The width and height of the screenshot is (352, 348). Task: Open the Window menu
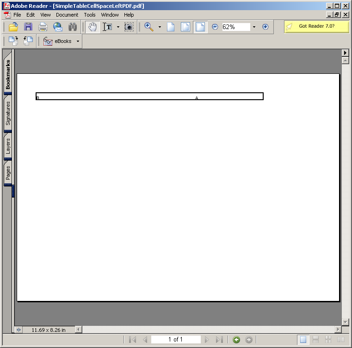coord(110,15)
